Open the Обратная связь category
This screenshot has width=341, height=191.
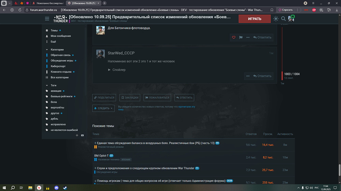[x=60, y=55]
